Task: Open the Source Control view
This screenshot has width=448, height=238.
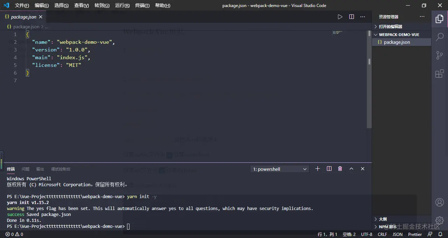Action: 440,55
